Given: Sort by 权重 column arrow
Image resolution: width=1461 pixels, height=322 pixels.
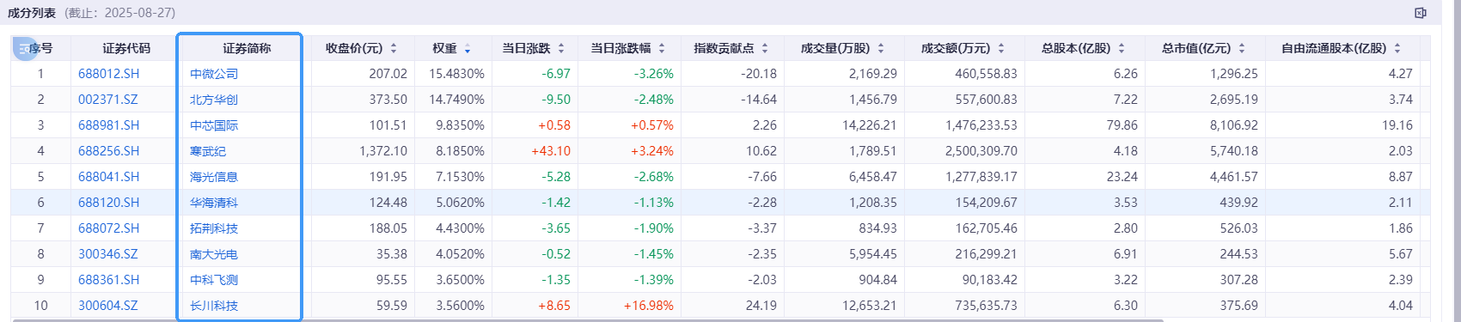Looking at the screenshot, I should pos(468,49).
